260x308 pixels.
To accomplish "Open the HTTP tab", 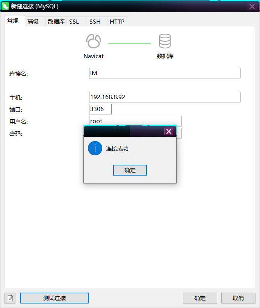I will (117, 21).
